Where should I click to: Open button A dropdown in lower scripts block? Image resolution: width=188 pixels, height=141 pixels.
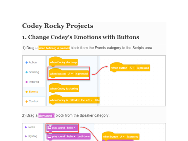(123, 137)
